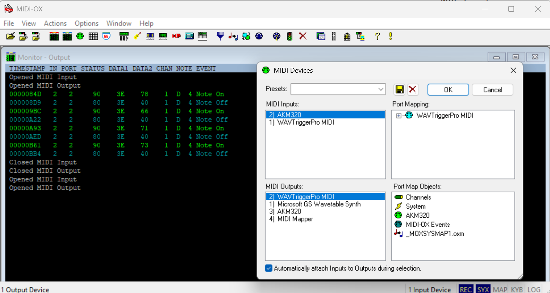
Task: Open the Presets dropdown list
Action: [x=381, y=89]
